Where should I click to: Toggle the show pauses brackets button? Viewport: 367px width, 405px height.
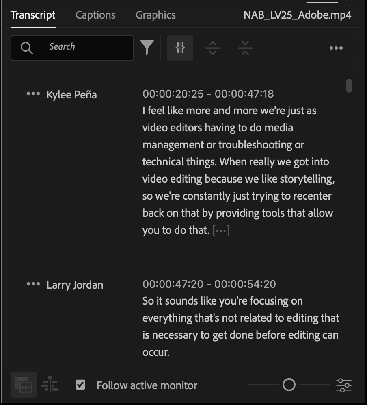(180, 48)
